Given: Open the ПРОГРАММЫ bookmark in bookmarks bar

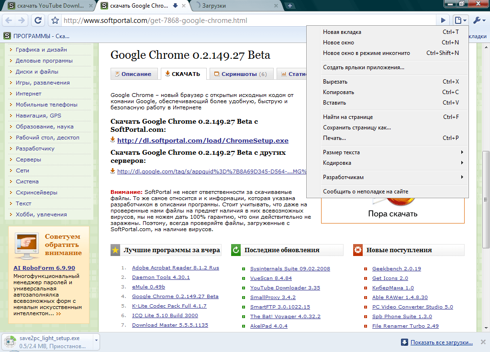Looking at the screenshot, I should pos(36,36).
